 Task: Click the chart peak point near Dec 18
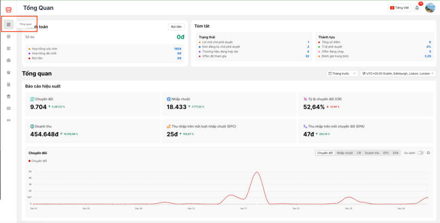point(257,172)
